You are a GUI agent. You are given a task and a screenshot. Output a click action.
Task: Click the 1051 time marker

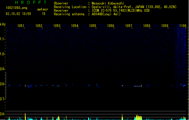point(21,26)
